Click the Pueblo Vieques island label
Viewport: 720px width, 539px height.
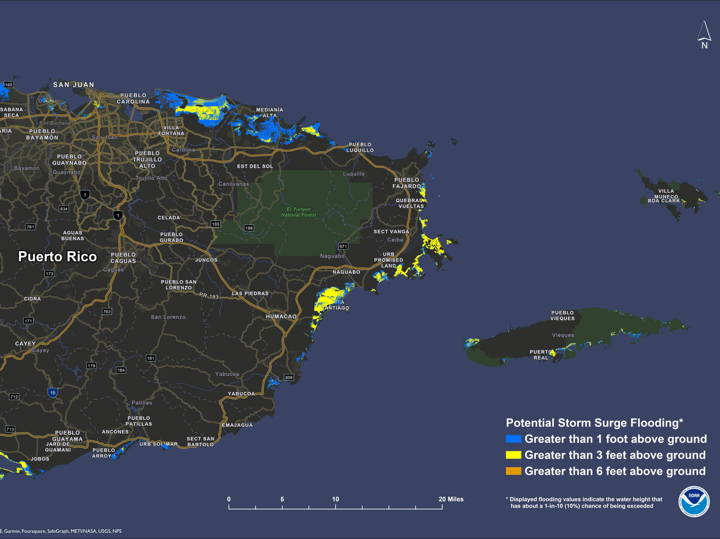tap(563, 315)
